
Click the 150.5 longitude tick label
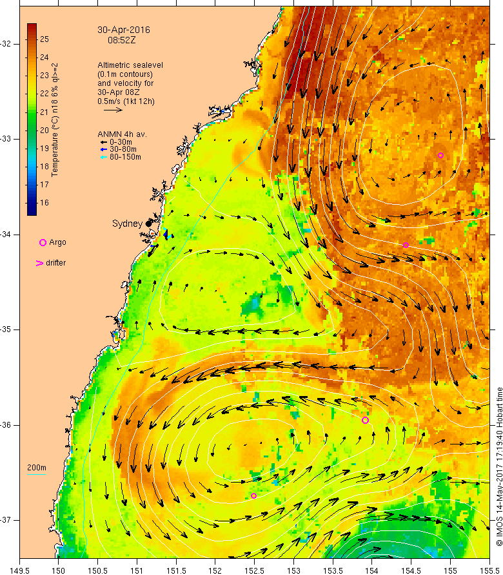coord(98,570)
